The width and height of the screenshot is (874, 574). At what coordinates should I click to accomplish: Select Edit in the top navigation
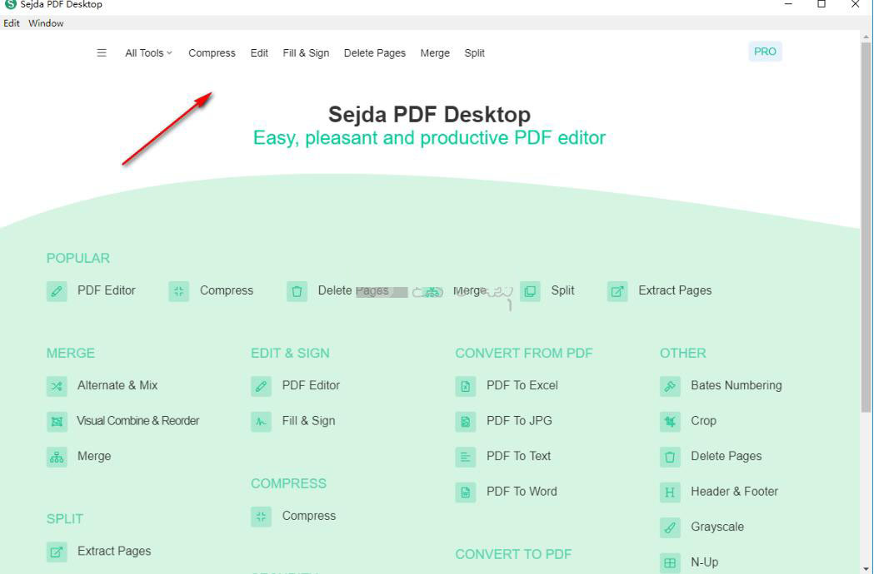[259, 53]
